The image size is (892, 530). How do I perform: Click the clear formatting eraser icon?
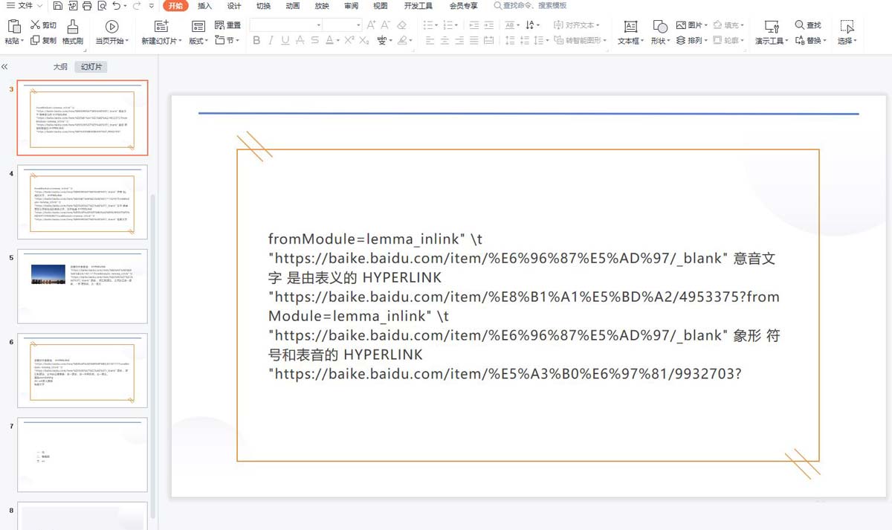403,25
